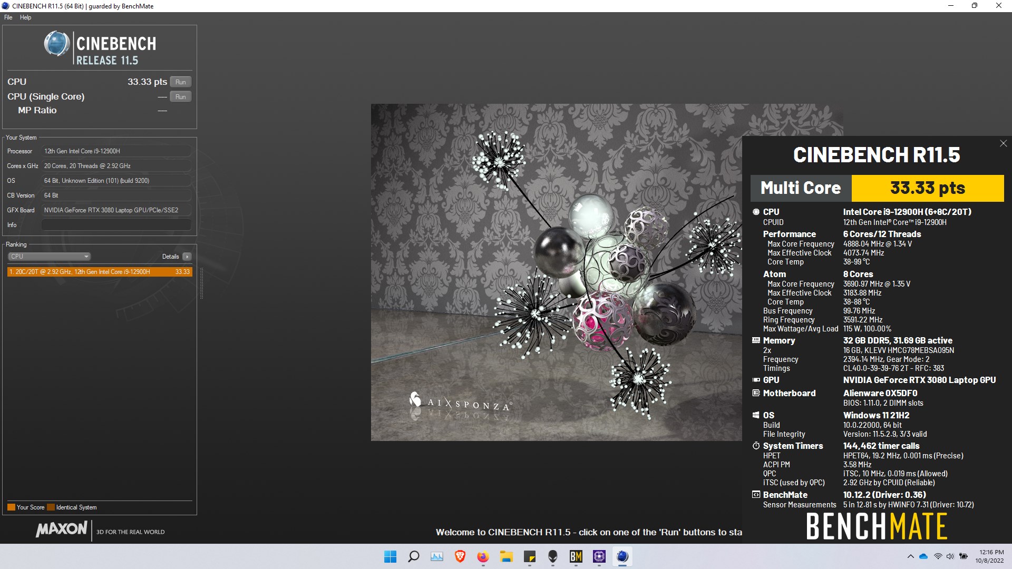This screenshot has width=1012, height=569.
Task: Click the Info input field
Action: coord(116,225)
